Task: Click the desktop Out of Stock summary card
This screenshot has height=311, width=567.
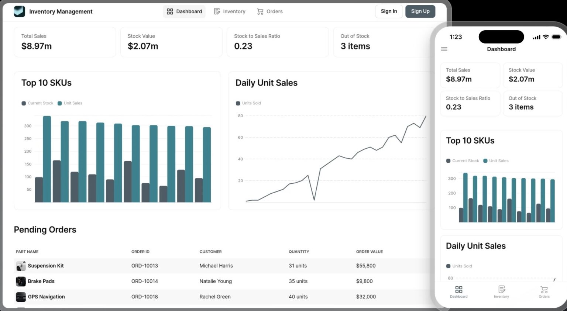Action: point(383,42)
